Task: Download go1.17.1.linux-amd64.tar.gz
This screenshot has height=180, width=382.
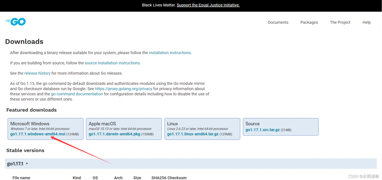Action: (x=193, y=134)
